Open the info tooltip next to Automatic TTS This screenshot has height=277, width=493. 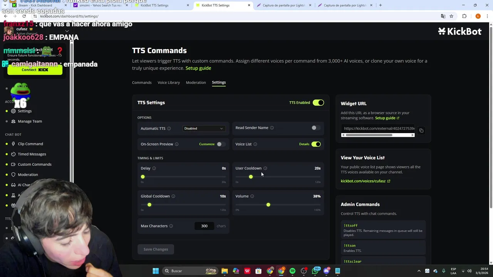[169, 128]
